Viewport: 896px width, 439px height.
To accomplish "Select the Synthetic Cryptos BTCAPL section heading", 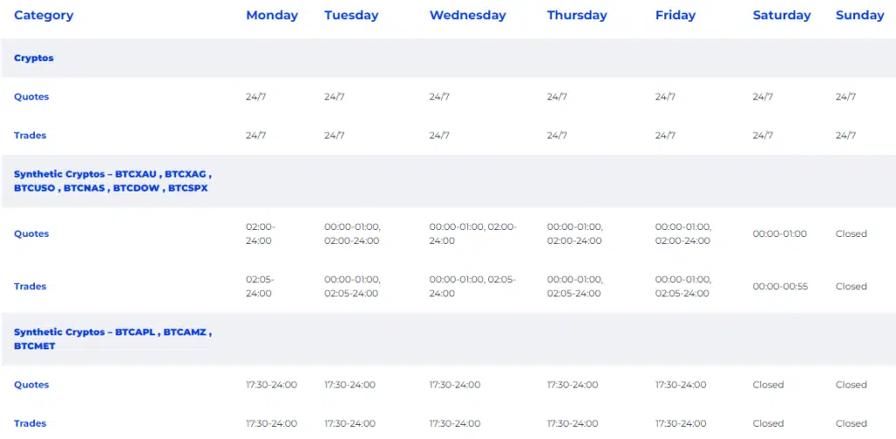I will tap(113, 339).
